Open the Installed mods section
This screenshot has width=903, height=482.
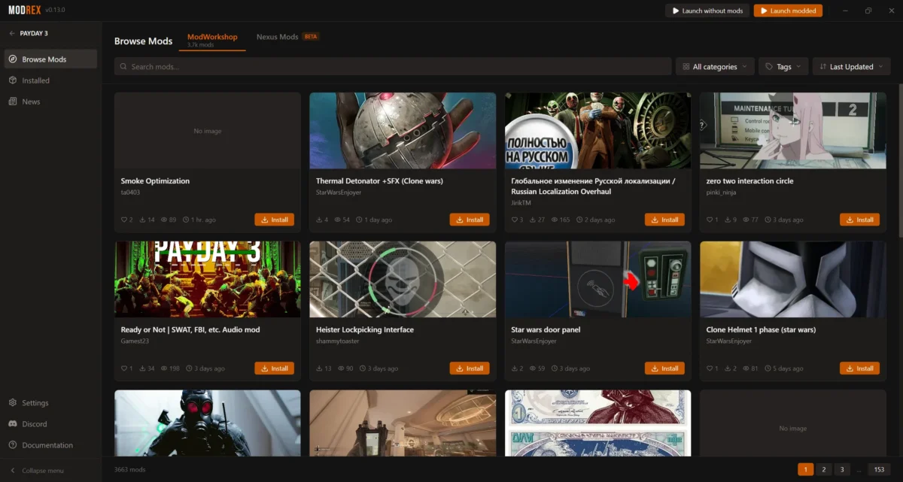(x=50, y=80)
